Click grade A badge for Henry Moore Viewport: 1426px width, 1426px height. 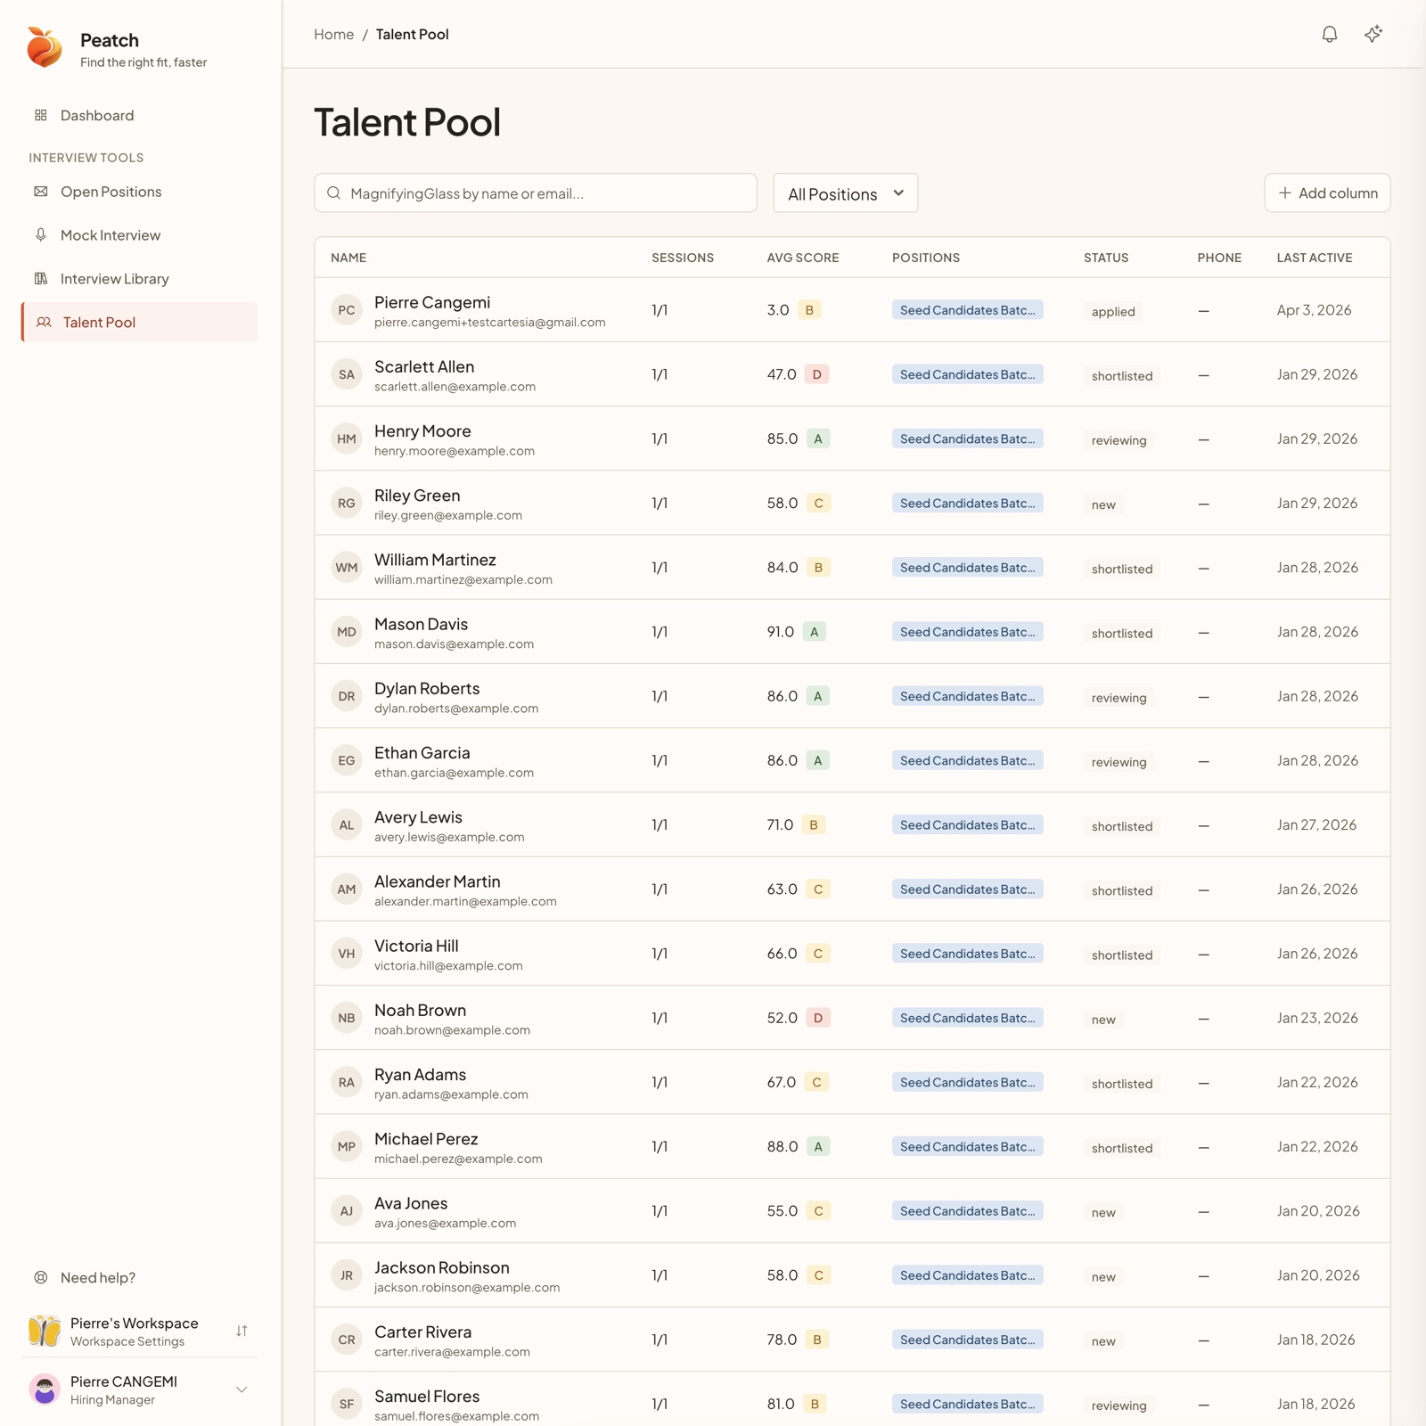tap(818, 438)
